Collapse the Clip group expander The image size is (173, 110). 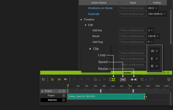coord(90,49)
